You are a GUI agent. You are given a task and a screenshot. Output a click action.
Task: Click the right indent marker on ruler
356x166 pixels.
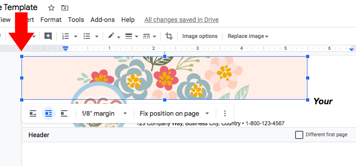[351, 49]
